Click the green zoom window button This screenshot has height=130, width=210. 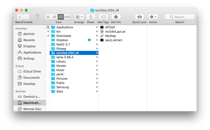click(26, 10)
